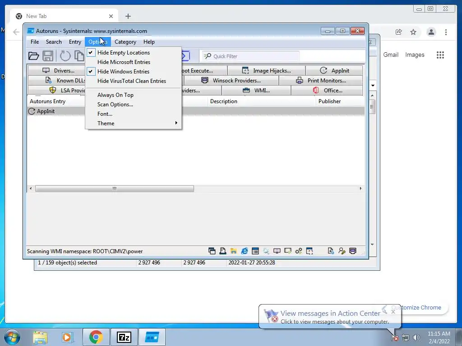Click the document-on-tray icon in status bar
The height and width of the screenshot is (346, 462).
click(223, 251)
